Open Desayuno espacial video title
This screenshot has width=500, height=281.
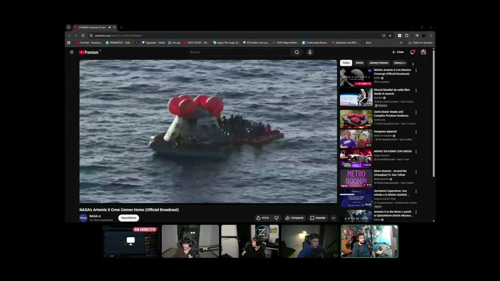click(x=385, y=132)
